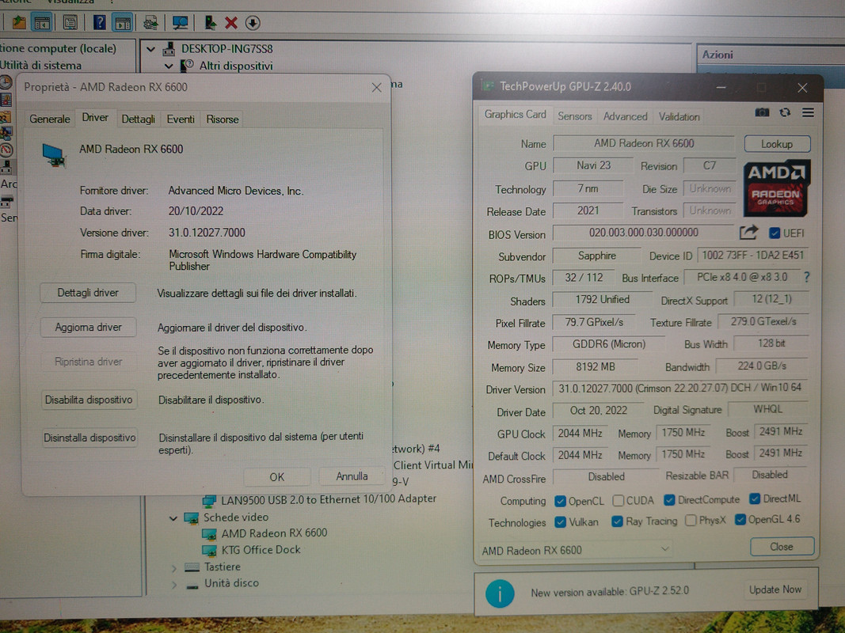Click the GPU-Z title bar app icon

(x=488, y=86)
